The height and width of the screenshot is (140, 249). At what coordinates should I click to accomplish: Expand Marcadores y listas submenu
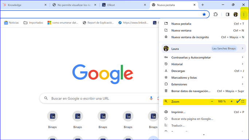point(204,78)
